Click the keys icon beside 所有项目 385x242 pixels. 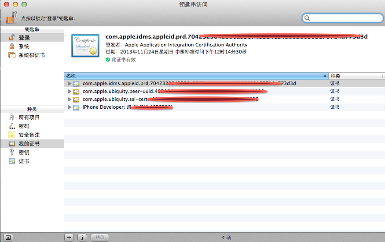pos(11,117)
